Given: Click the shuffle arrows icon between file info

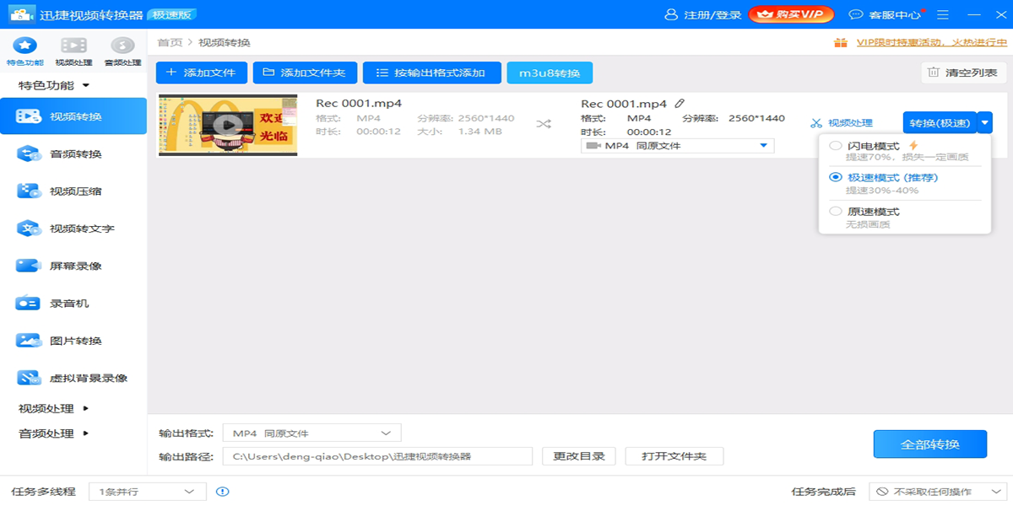Looking at the screenshot, I should (x=544, y=124).
